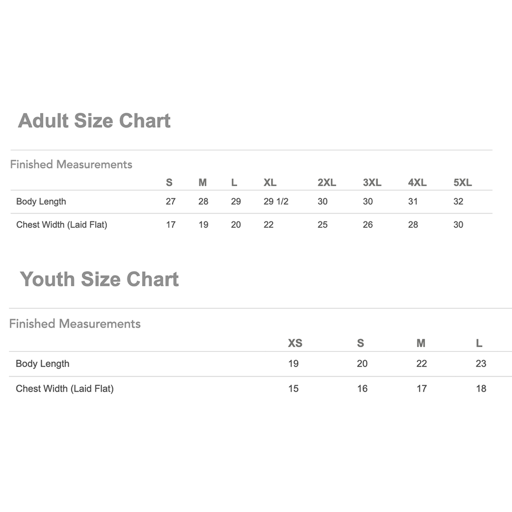Click the youth XS column header

(x=295, y=343)
